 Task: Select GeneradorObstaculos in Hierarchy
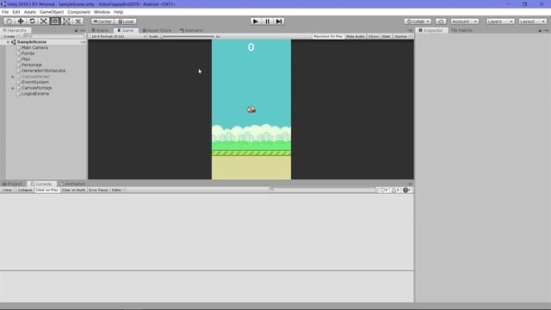pyautogui.click(x=44, y=71)
